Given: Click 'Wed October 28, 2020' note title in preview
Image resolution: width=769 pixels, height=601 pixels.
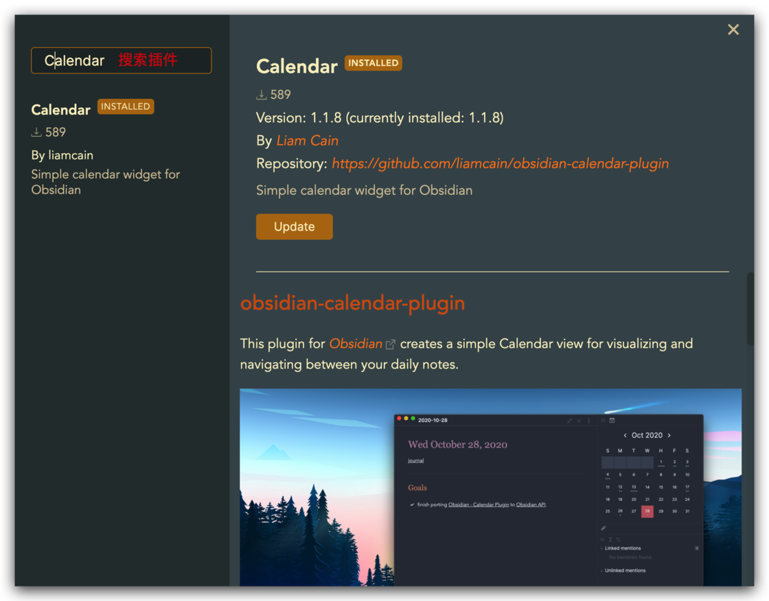Looking at the screenshot, I should tap(457, 445).
